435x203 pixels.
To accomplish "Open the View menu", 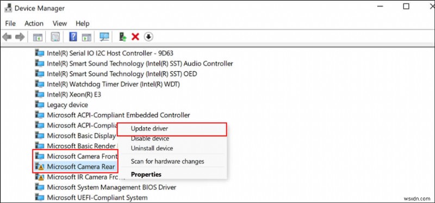I will 60,23.
